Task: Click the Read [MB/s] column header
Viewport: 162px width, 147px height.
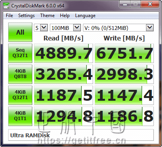Action: pos(63,38)
